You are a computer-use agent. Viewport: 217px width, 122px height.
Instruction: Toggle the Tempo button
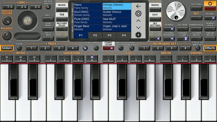[169, 29]
